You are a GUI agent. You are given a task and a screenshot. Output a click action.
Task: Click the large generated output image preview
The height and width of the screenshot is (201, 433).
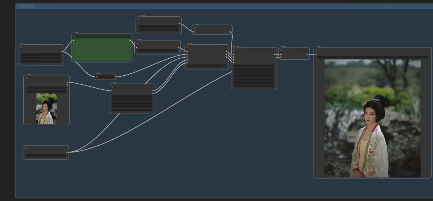[372, 118]
